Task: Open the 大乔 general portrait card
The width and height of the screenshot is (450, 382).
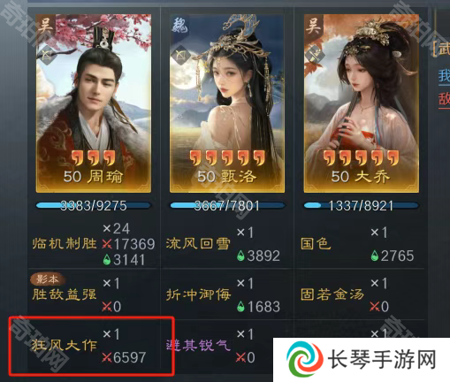Action: pos(362,103)
